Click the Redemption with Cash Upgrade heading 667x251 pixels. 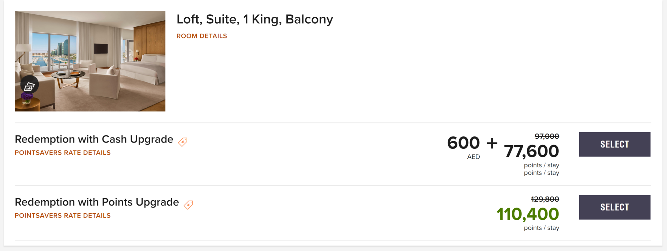click(x=94, y=139)
